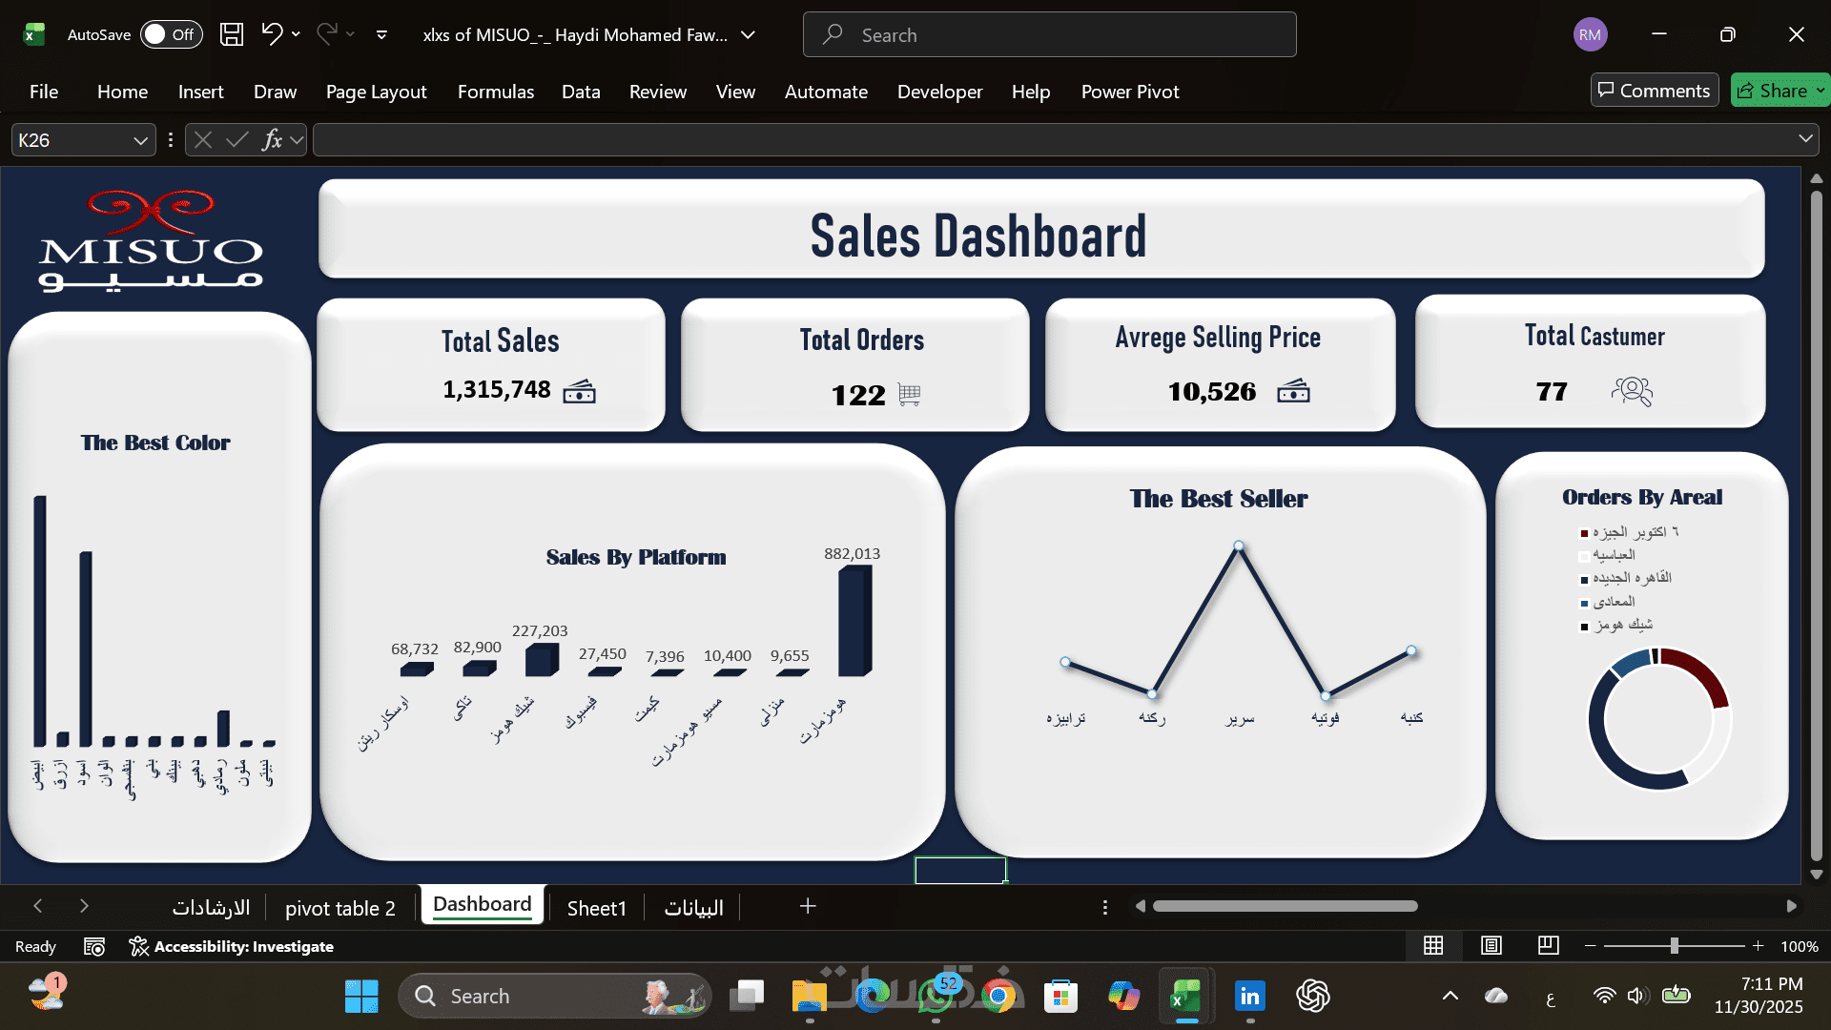Open the file name dropdown arrow
The image size is (1831, 1030).
pos(749,34)
